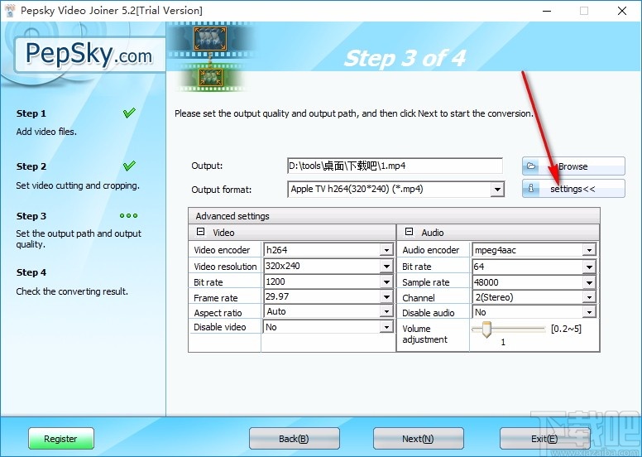Open the Video resolution dropdown
This screenshot has height=457, width=642.
386,267
